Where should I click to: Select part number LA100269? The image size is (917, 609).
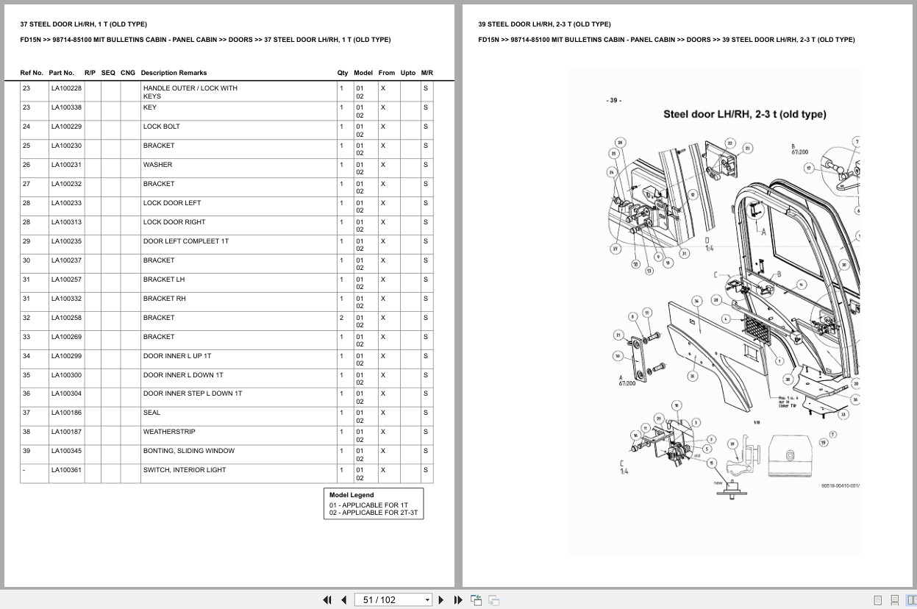click(66, 337)
